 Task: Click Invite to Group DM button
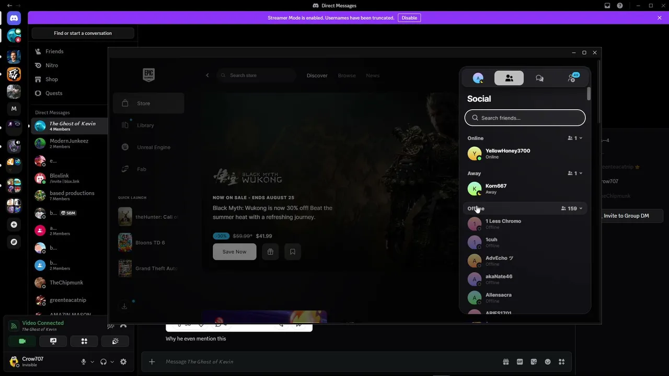(626, 216)
